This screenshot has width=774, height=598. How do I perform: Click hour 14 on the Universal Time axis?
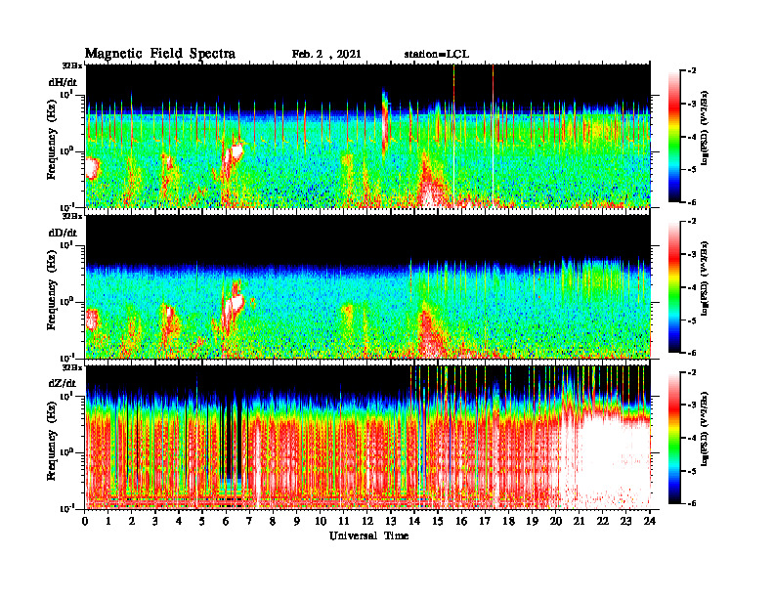click(x=414, y=521)
